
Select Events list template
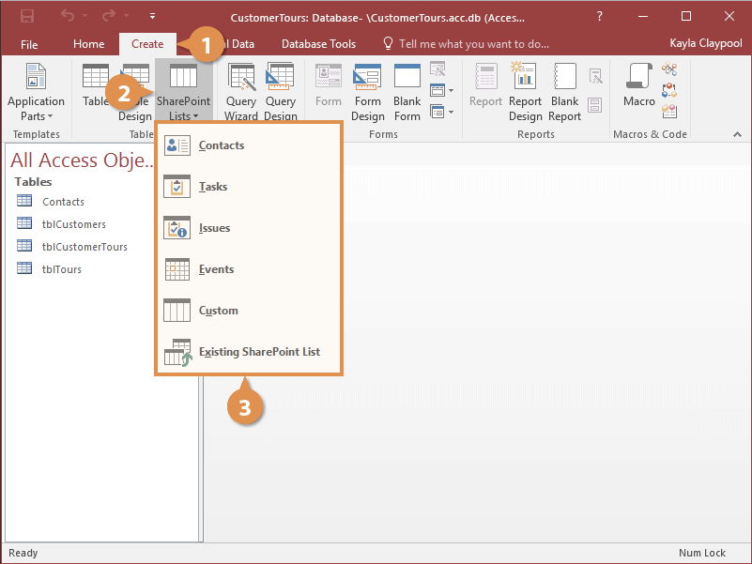(249, 269)
